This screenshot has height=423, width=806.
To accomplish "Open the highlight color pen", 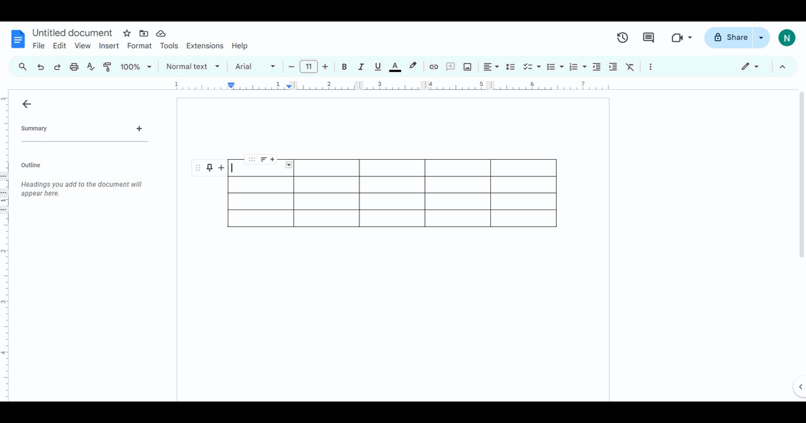I will (412, 66).
